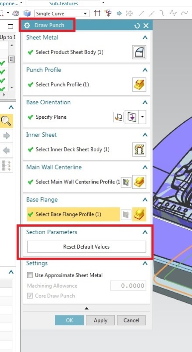This screenshot has width=192, height=352.
Task: Click the stop at intersection toolbar icon
Action: [x=97, y=13]
